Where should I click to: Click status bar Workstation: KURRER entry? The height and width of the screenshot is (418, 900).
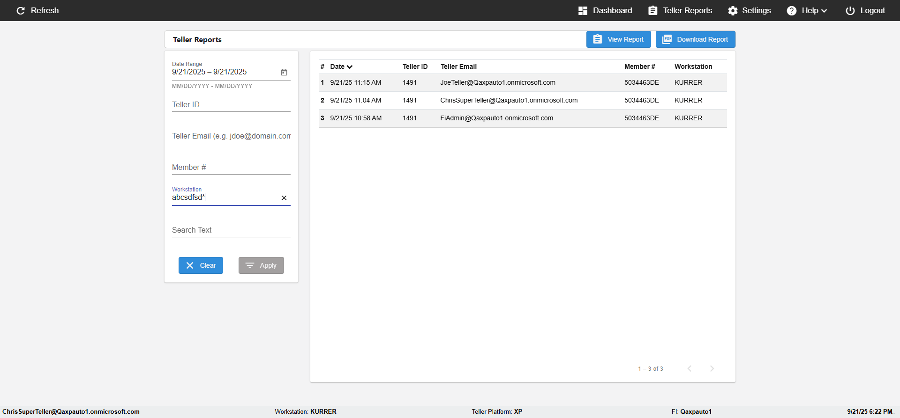(306, 411)
